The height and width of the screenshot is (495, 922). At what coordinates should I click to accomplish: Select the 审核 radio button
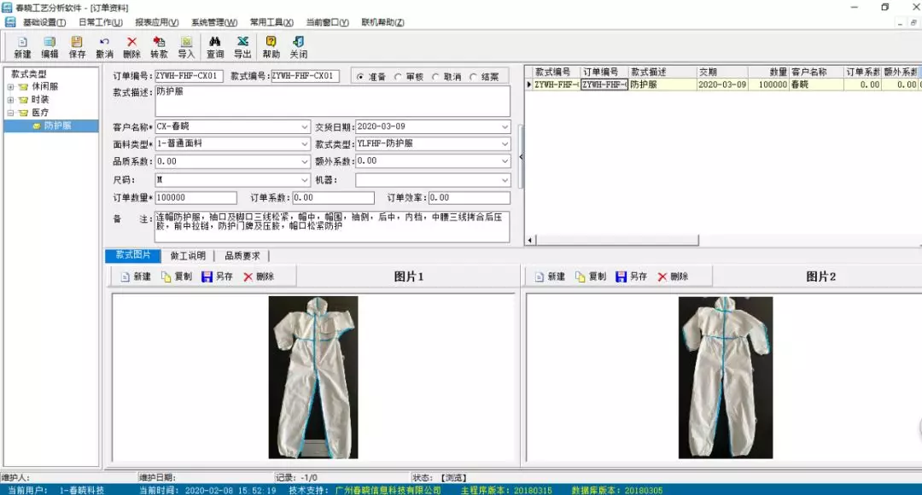pos(399,77)
